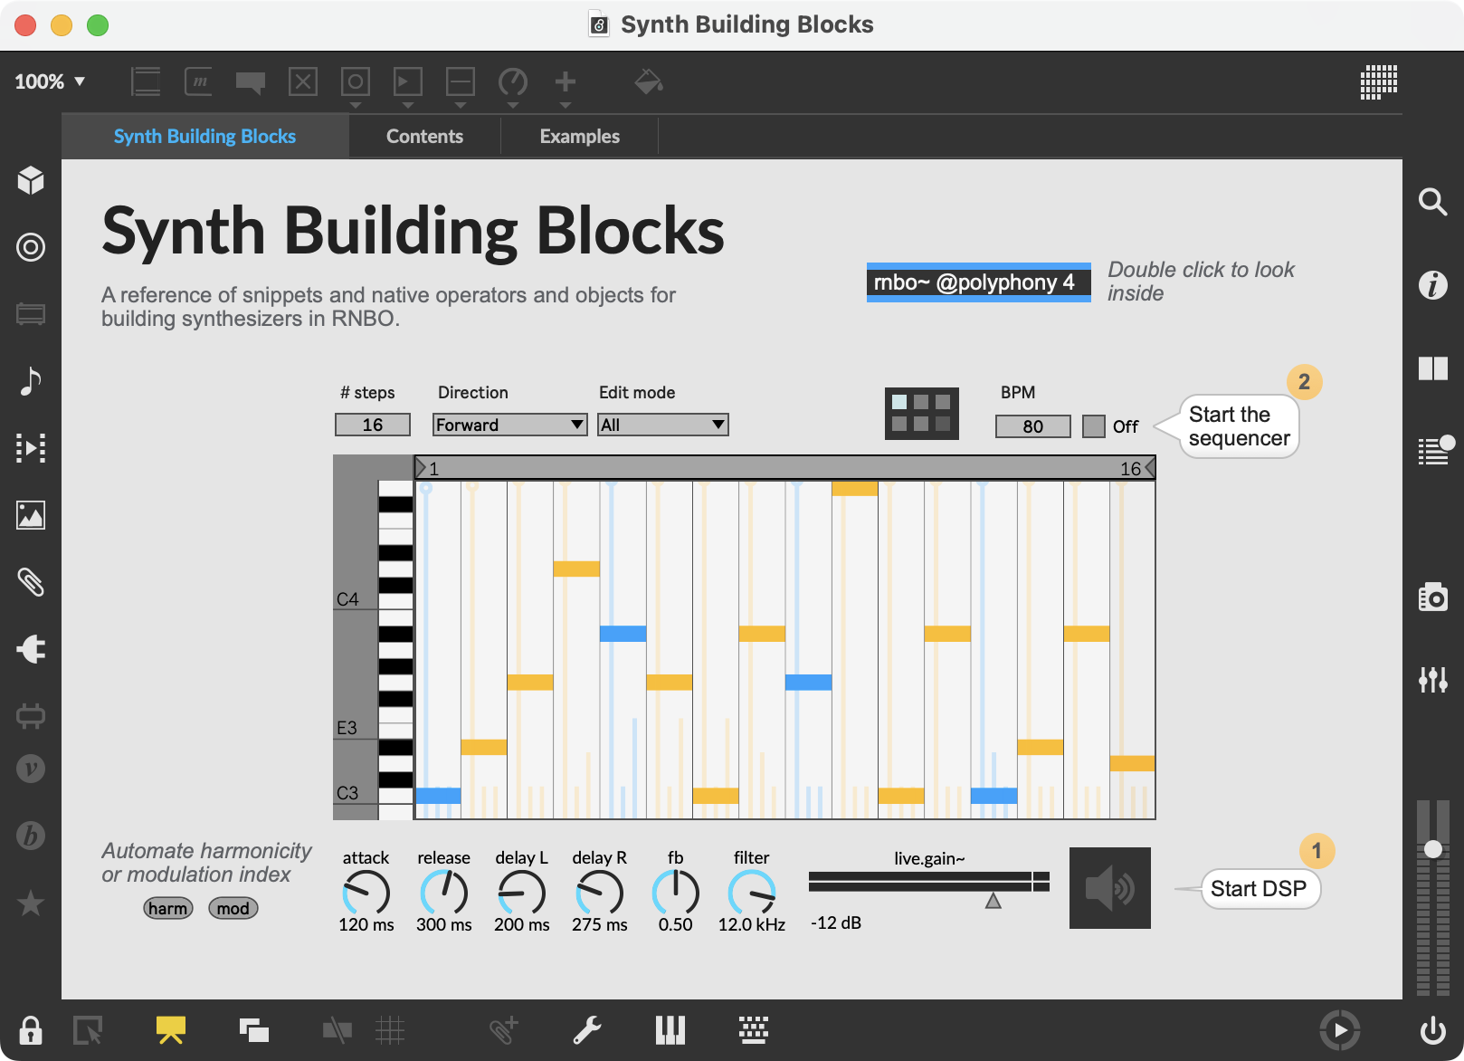Turn the sequencer Off checkbox on
The image size is (1464, 1061).
1093,425
